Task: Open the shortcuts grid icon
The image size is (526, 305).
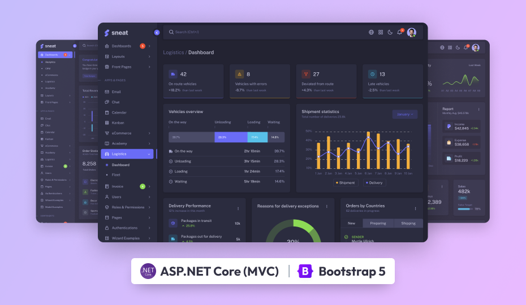Action: pos(381,32)
